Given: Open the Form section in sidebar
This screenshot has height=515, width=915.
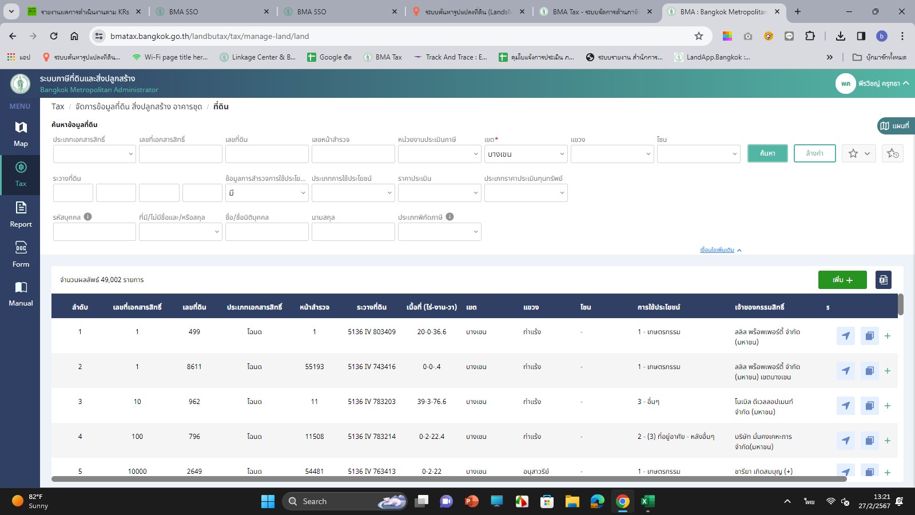Looking at the screenshot, I should [21, 254].
